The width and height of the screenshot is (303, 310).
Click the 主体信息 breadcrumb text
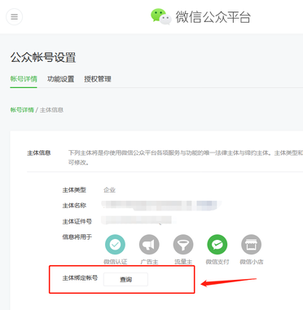click(x=51, y=110)
